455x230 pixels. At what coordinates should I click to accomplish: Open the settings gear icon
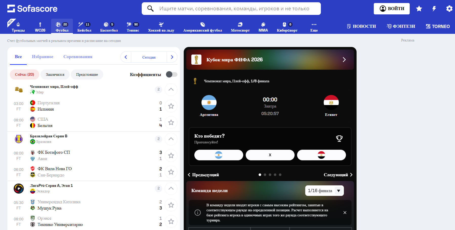(449, 9)
